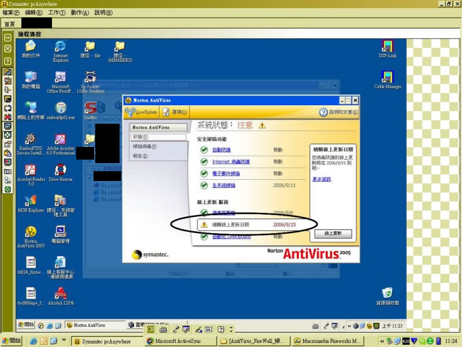Click the Sniffer desktop icon
Viewport: 462px width, 347px height.
click(90, 111)
